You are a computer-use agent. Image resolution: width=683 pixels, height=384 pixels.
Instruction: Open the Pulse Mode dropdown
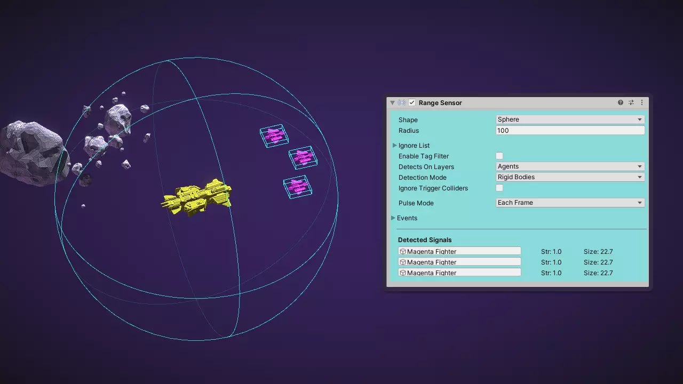(570, 203)
